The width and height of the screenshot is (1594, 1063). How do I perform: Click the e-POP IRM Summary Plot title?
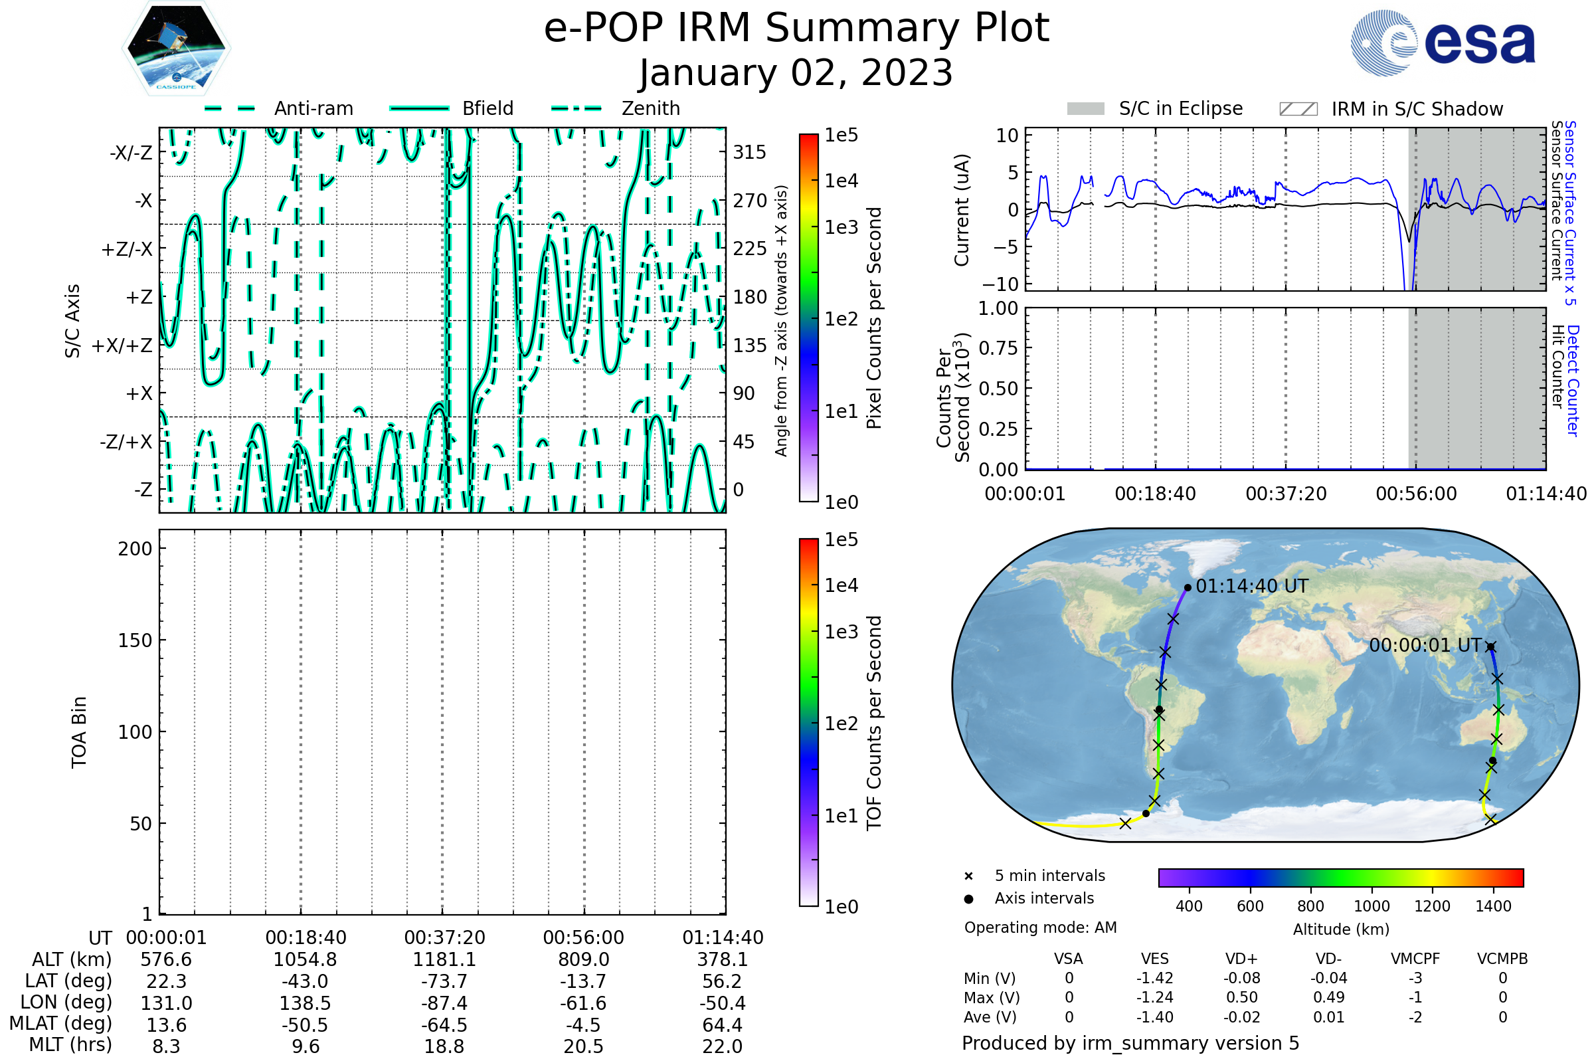(796, 29)
